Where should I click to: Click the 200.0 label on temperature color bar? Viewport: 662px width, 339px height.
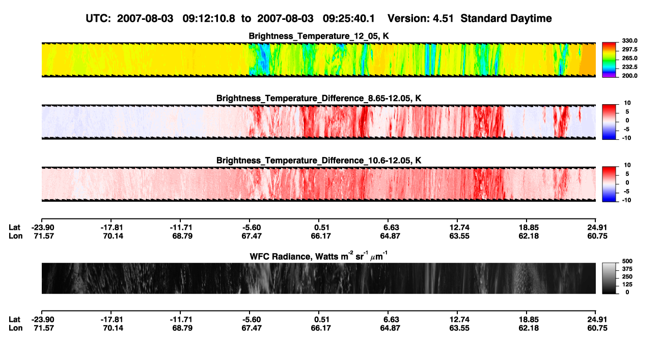pos(628,76)
